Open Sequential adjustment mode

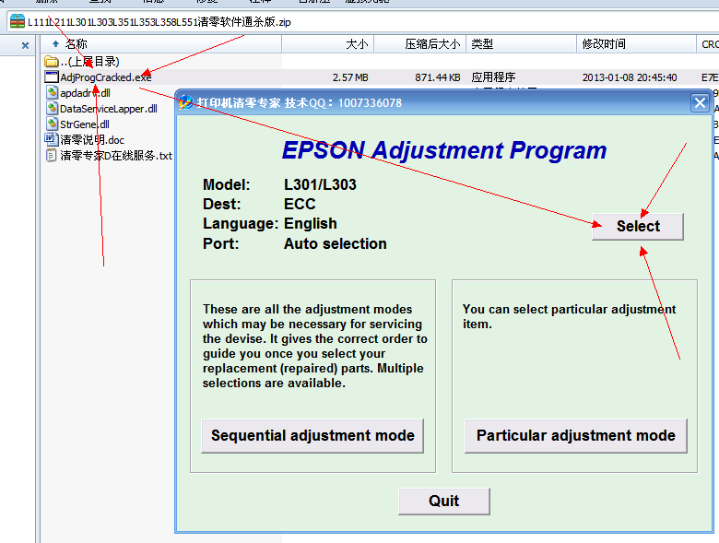(x=312, y=435)
